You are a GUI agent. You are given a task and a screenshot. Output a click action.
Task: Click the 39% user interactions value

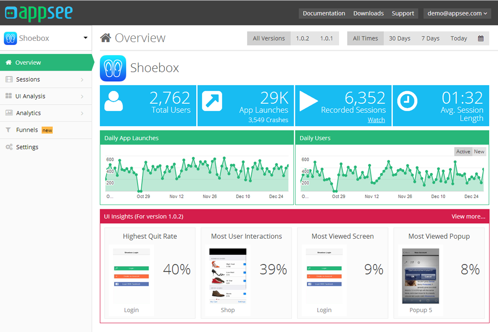pos(273,269)
